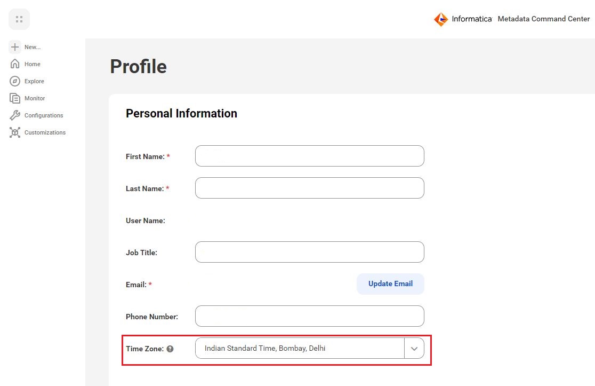Click the Time Zone: label
The height and width of the screenshot is (386, 595).
pyautogui.click(x=145, y=349)
